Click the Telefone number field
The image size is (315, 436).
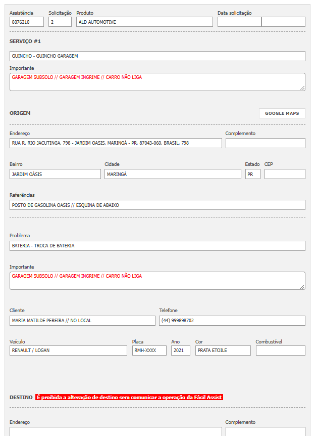pyautogui.click(x=232, y=321)
